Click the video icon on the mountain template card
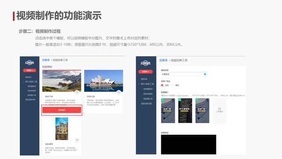 click(77, 92)
